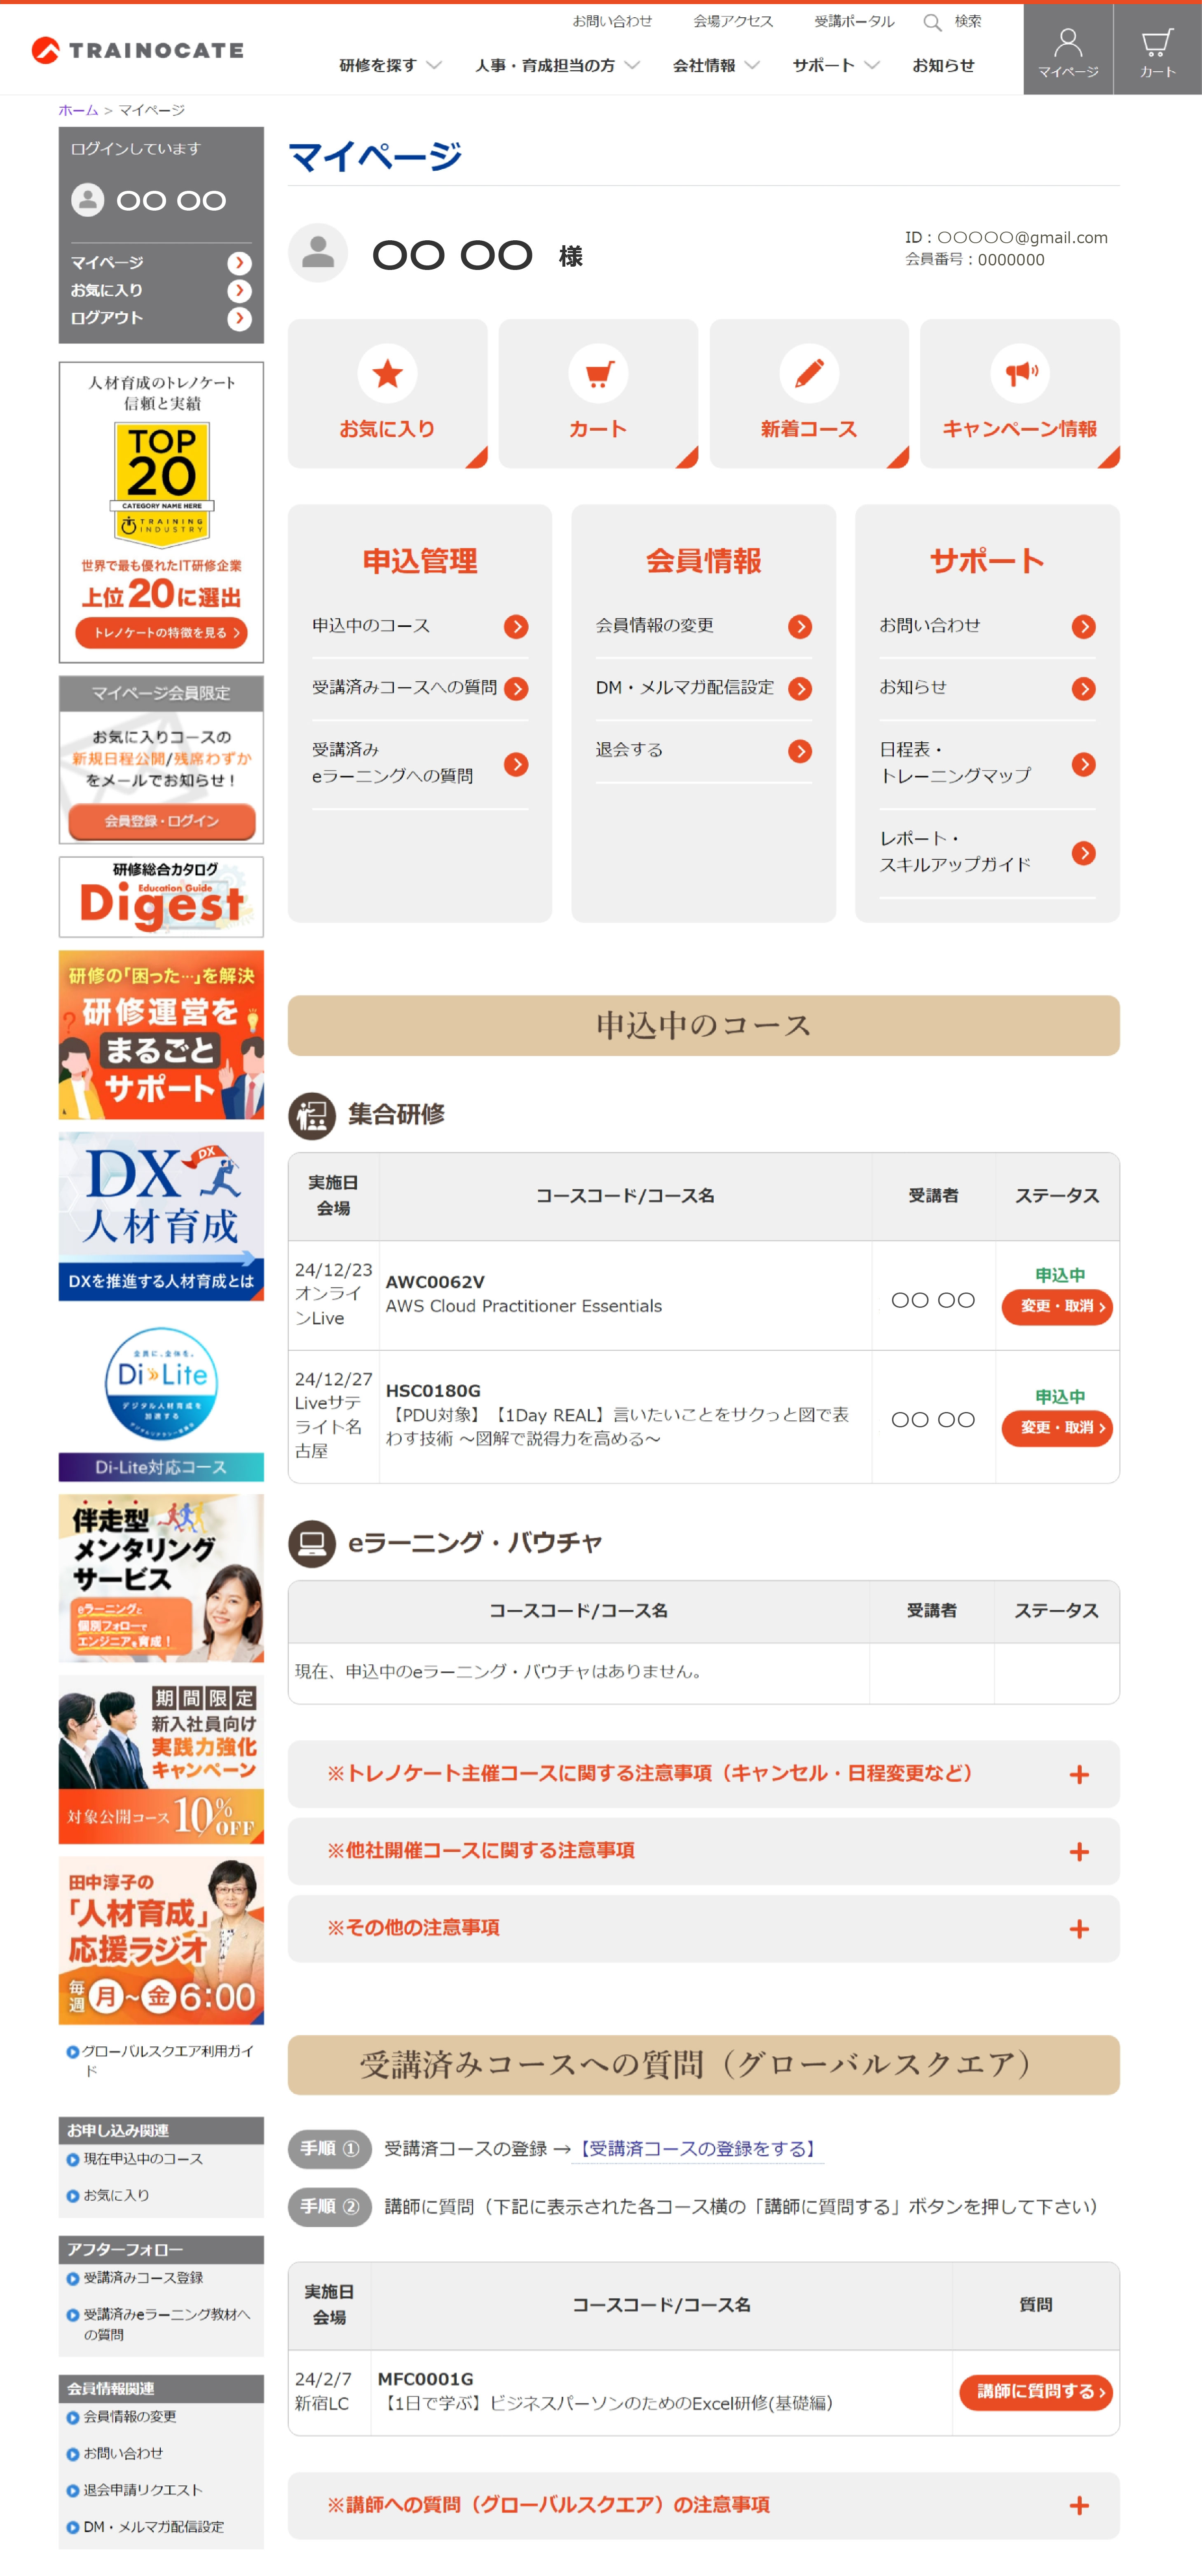Image resolution: width=1202 pixels, height=2576 pixels.
Task: Open 受講済コースの登録をする link
Action: pos(698,2149)
